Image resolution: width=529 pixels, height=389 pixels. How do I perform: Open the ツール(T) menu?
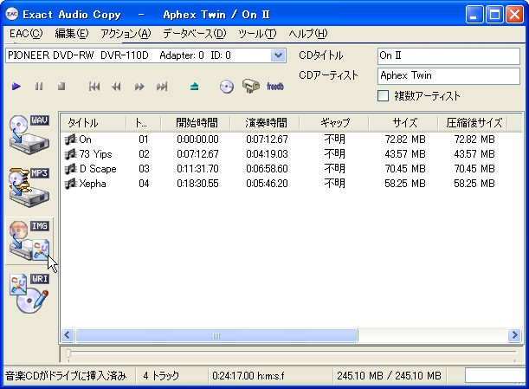point(257,34)
